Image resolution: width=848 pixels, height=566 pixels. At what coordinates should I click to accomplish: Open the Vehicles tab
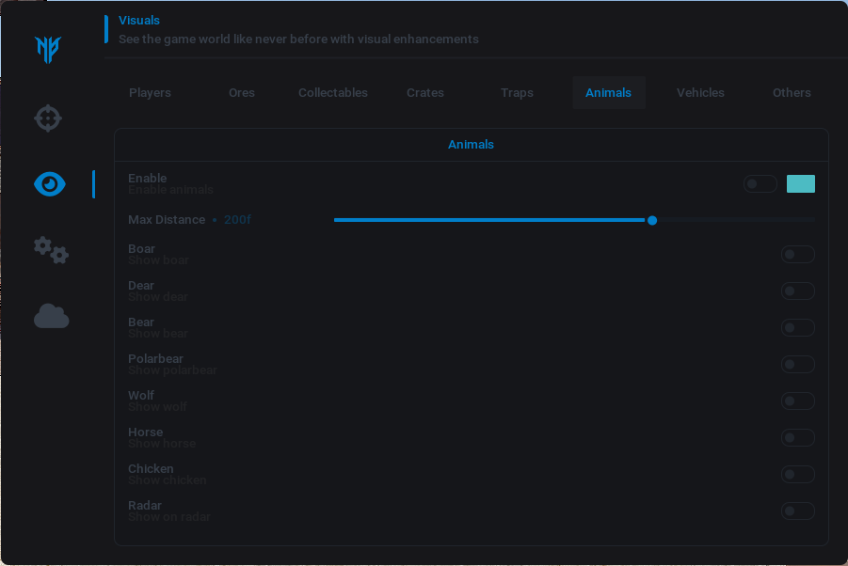[x=700, y=93]
